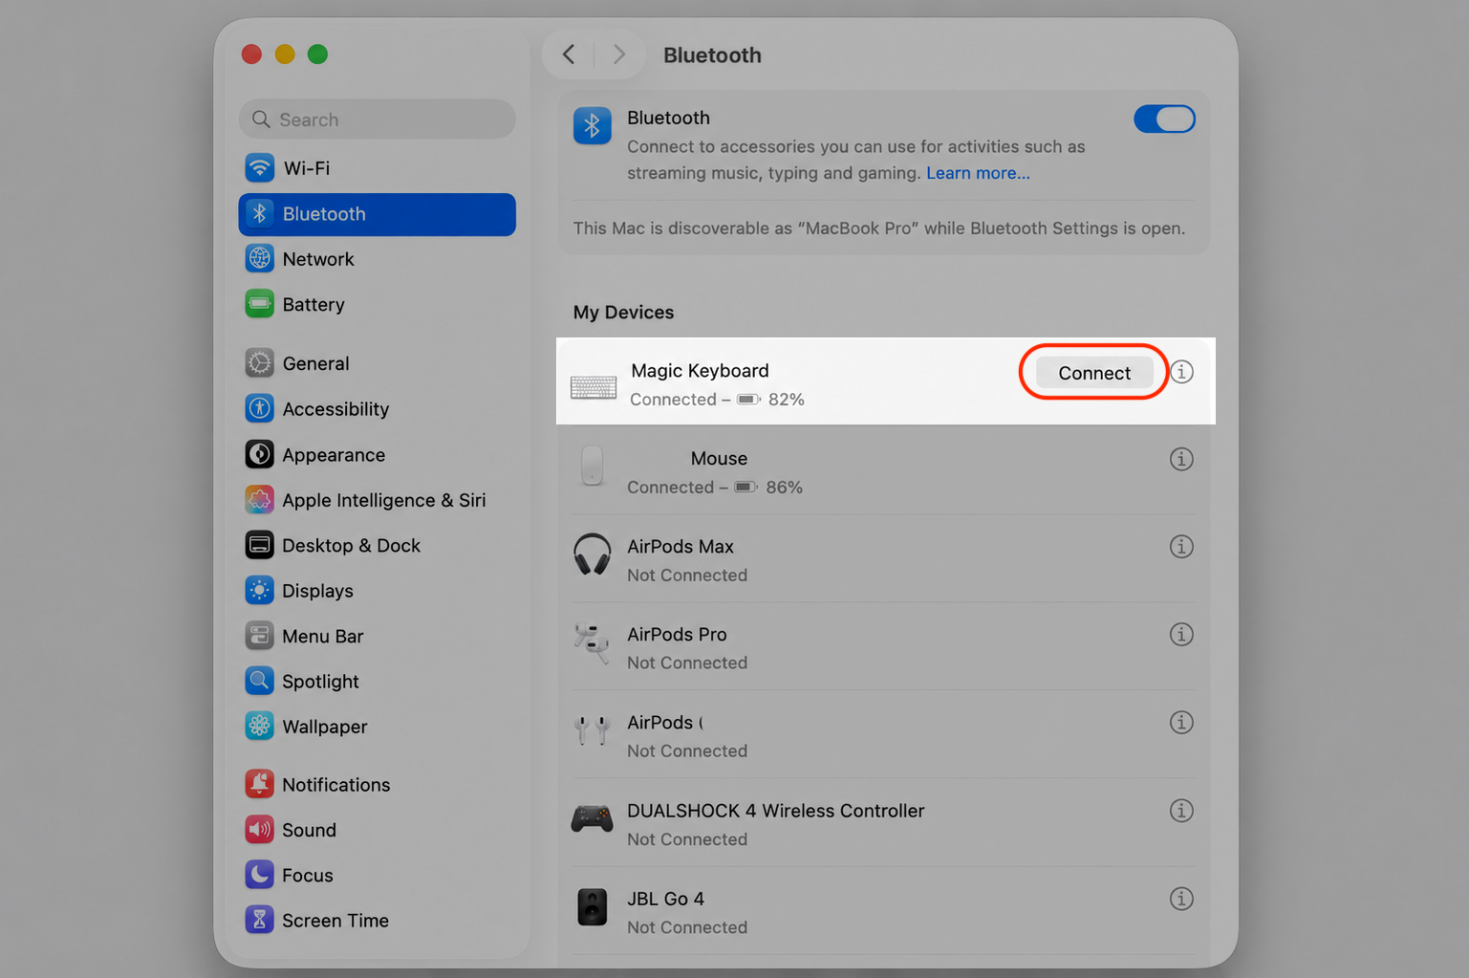Image resolution: width=1469 pixels, height=978 pixels.
Task: Select Bluetooth in the sidebar
Action: [x=377, y=214]
